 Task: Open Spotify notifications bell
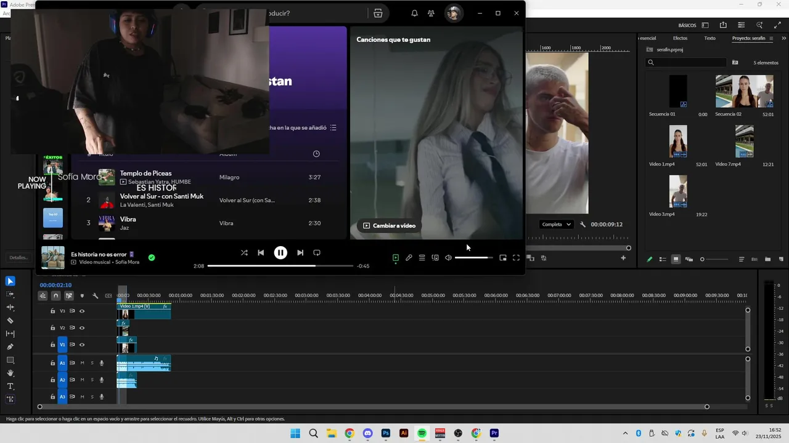pyautogui.click(x=414, y=14)
